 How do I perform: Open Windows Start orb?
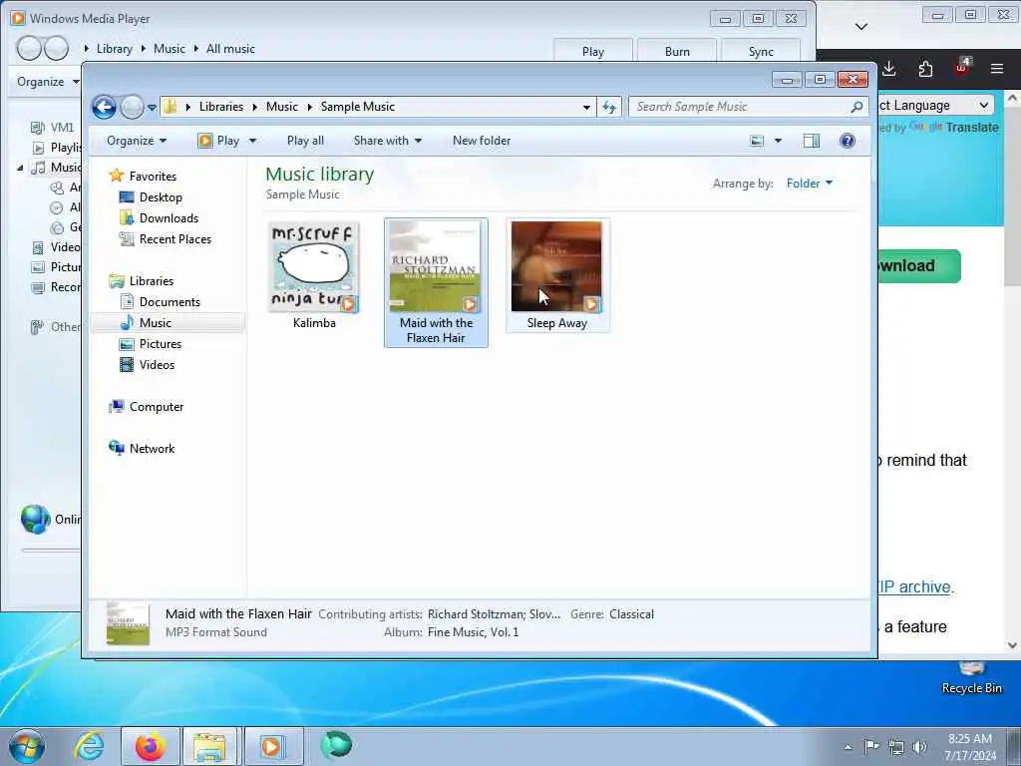point(27,746)
